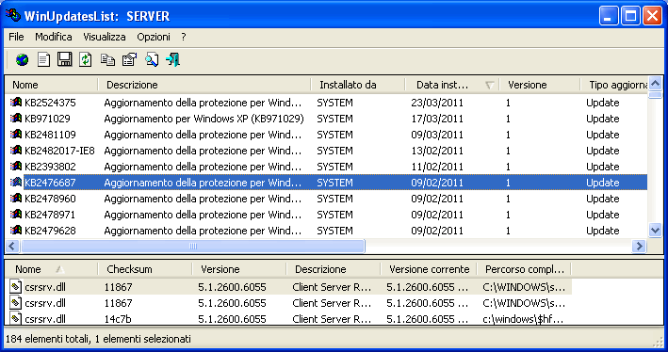Click the exit door toolbar icon
The height and width of the screenshot is (352, 668).
[x=173, y=59]
